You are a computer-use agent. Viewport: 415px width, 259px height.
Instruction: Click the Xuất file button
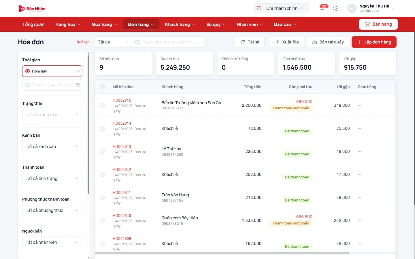point(287,42)
